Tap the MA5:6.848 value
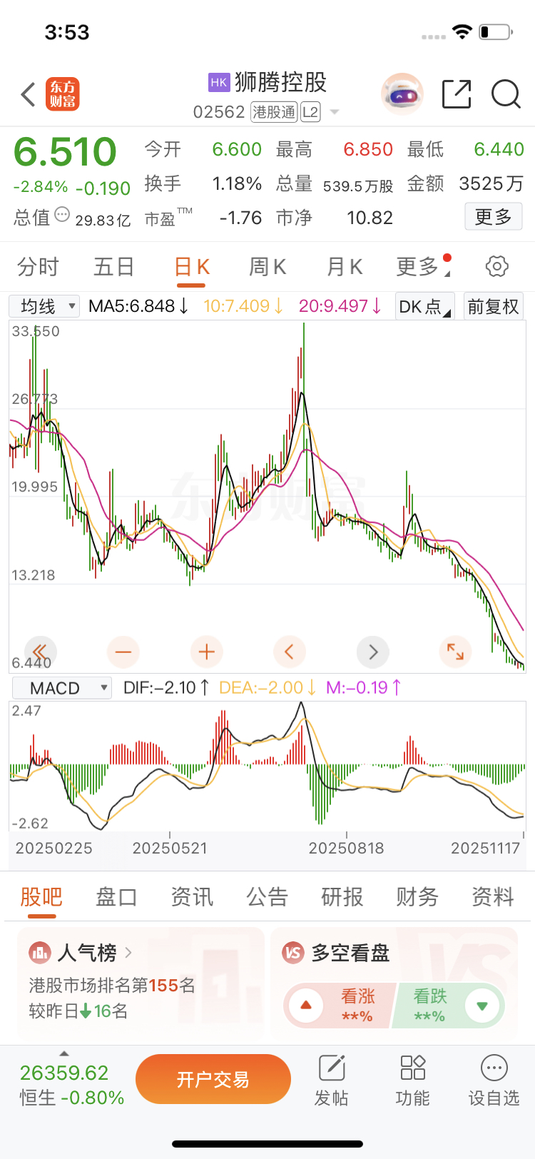This screenshot has height=1159, width=535. click(x=138, y=306)
